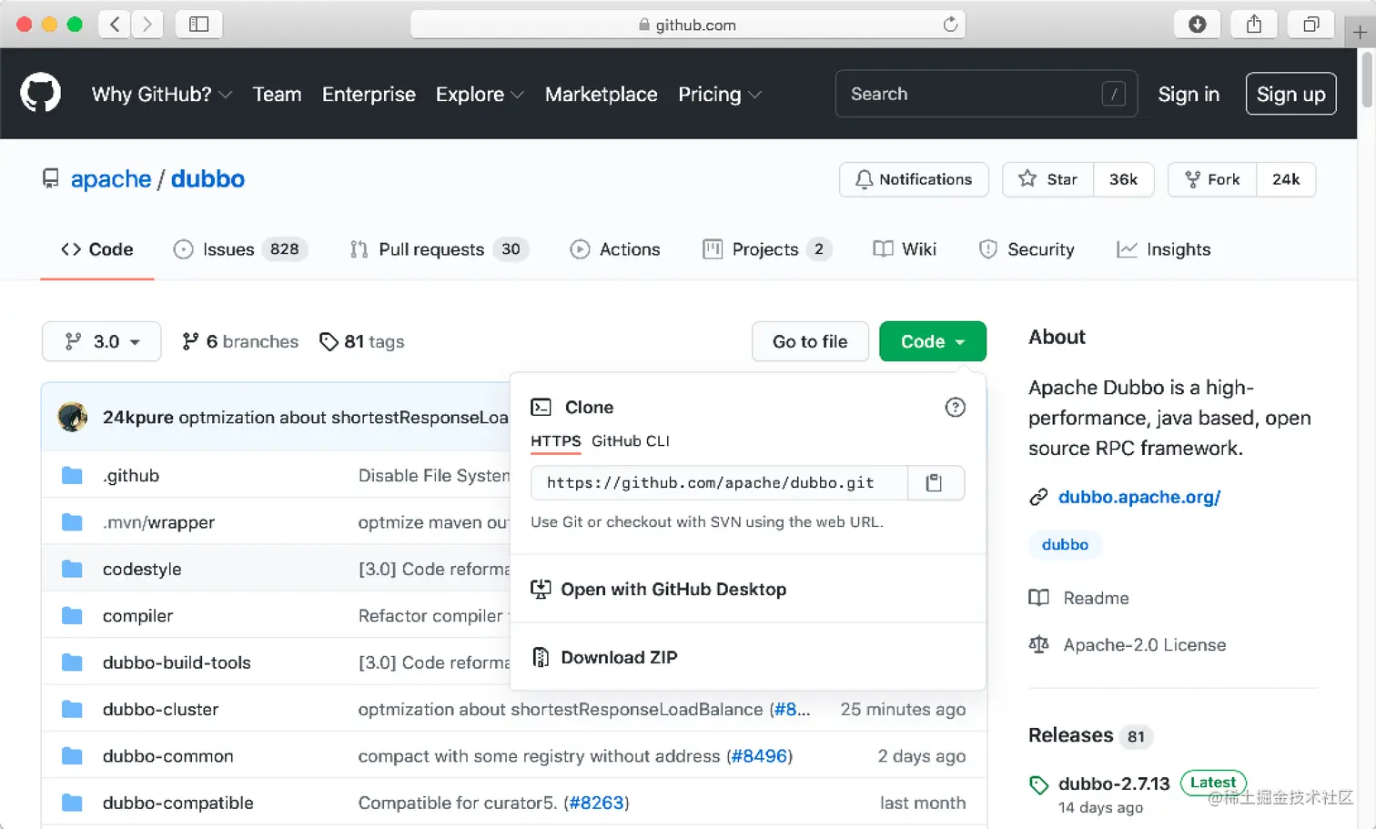Screen dimensions: 1376x829
Task: Toggle the Safari sidebar button
Action: (199, 25)
